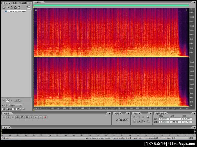Click the selection 长度 field
Image resolution: width=197 pixels, height=147 pixels.
[x=186, y=119]
